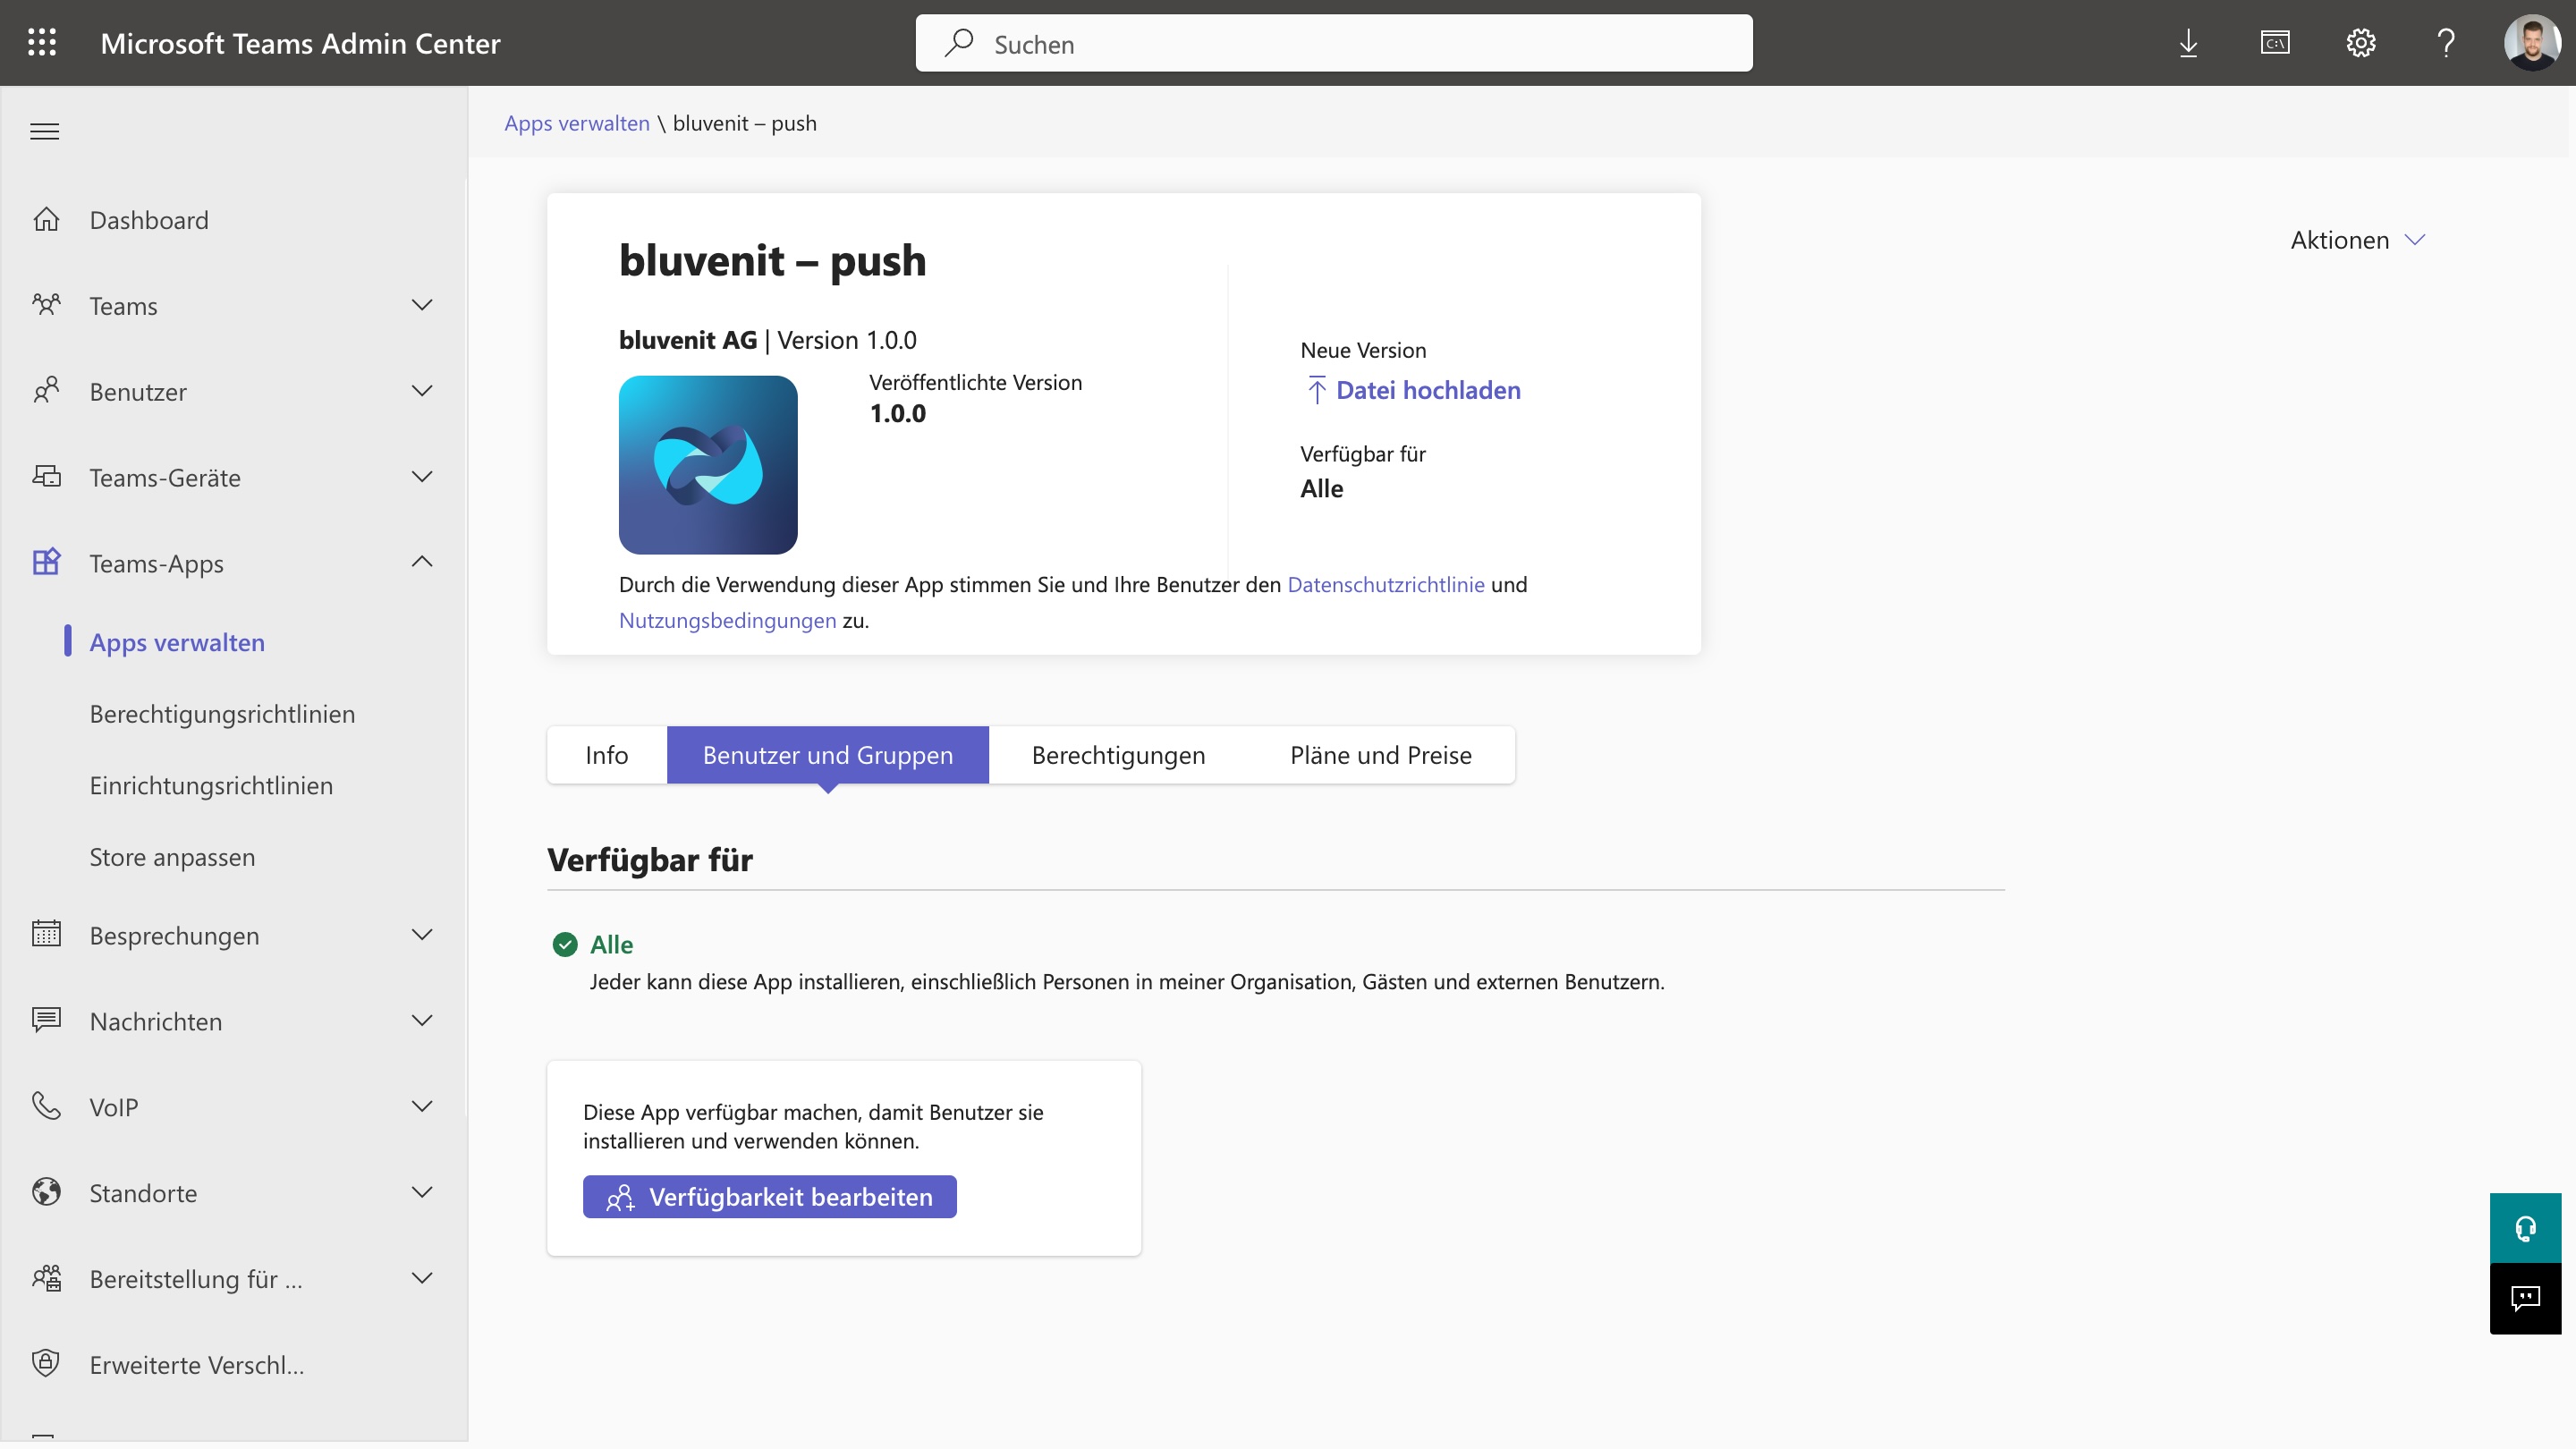Open the Aktionen dropdown

[2358, 240]
